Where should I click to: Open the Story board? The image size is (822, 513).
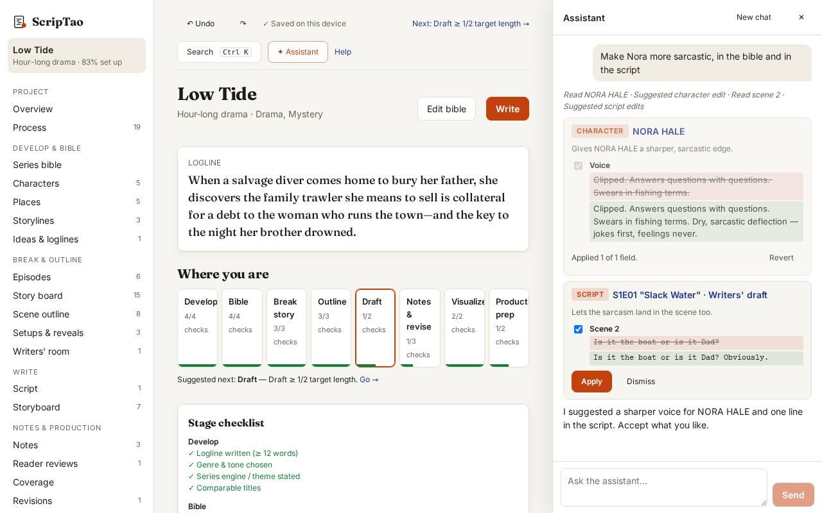(76, 296)
